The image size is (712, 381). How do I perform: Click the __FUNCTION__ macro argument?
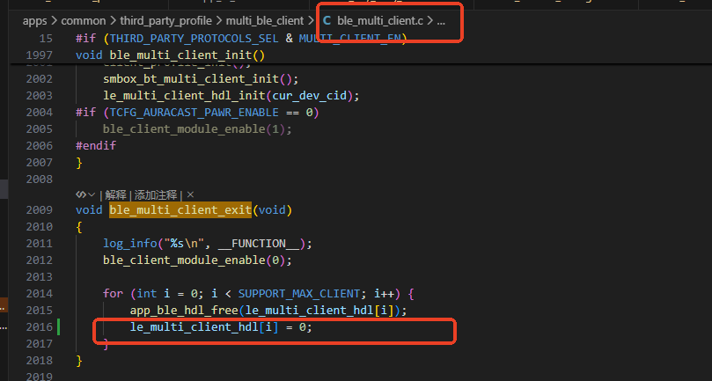pyautogui.click(x=259, y=244)
